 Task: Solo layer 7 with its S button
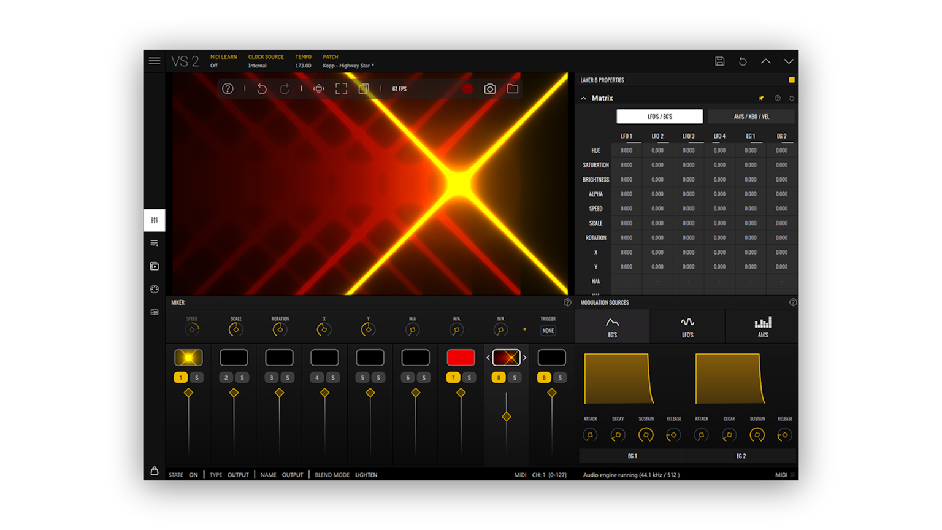coord(469,378)
